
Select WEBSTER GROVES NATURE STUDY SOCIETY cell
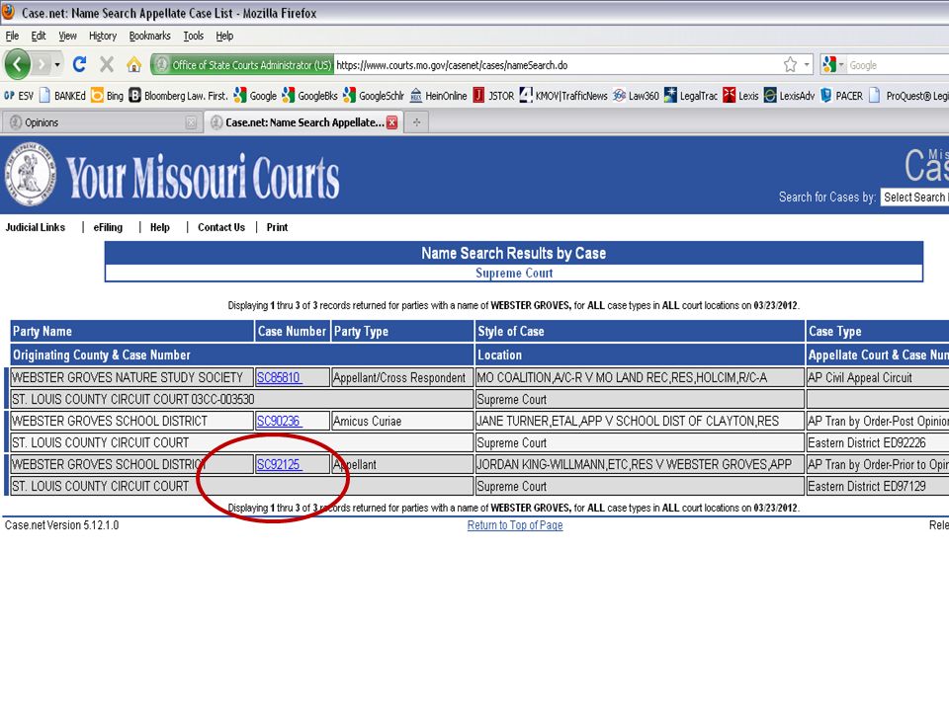(x=131, y=378)
